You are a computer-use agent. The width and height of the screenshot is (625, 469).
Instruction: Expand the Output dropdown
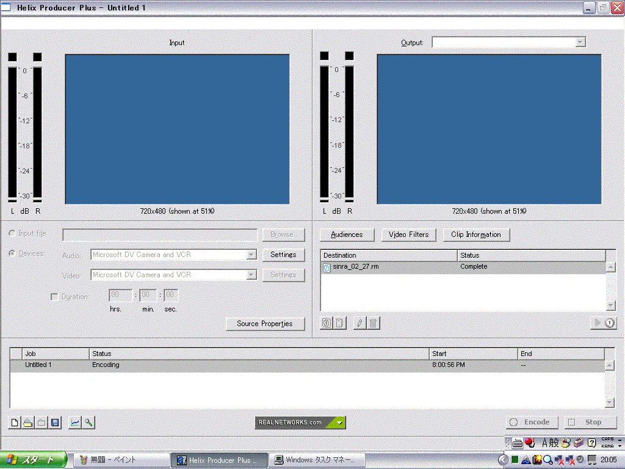(x=580, y=42)
